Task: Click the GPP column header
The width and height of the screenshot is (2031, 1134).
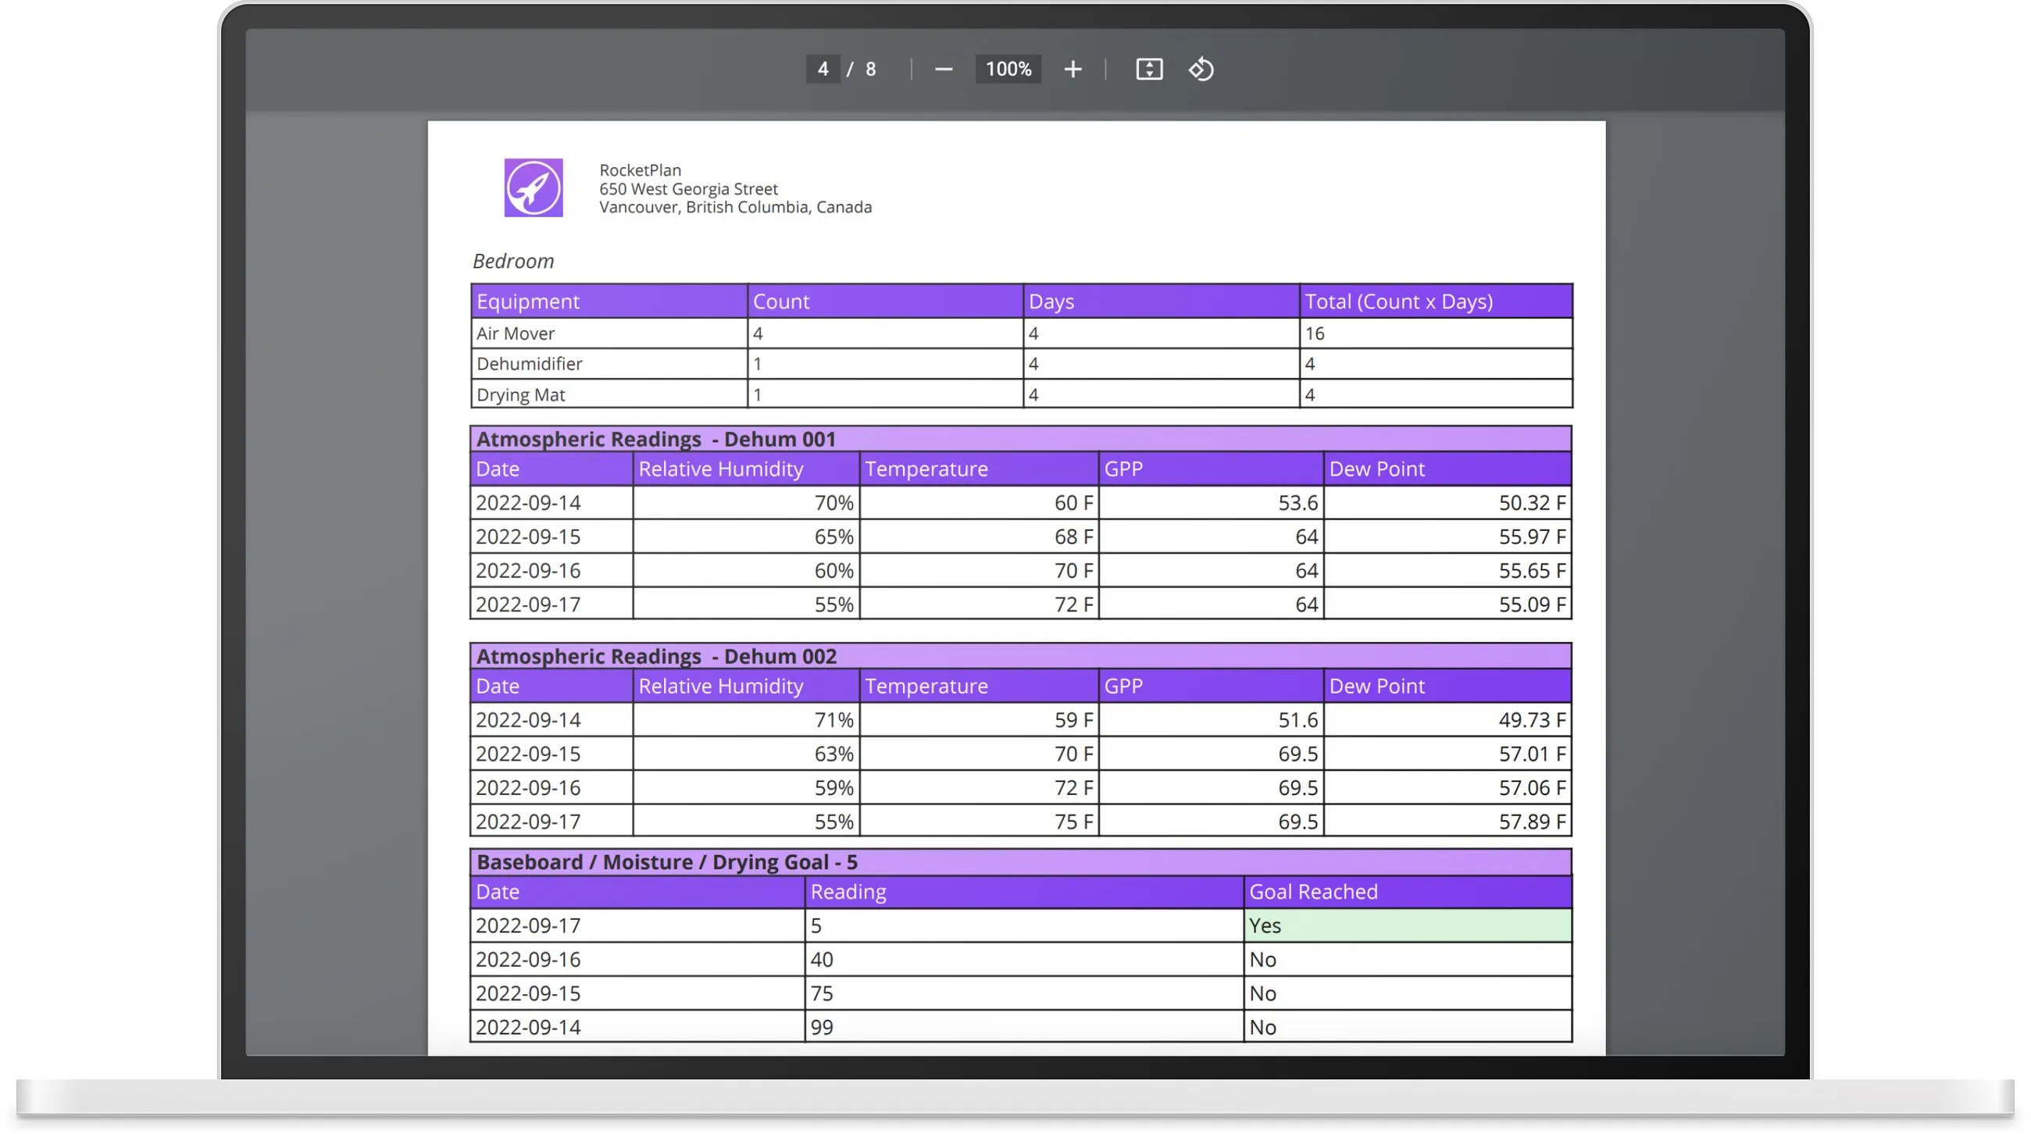Action: (1123, 468)
